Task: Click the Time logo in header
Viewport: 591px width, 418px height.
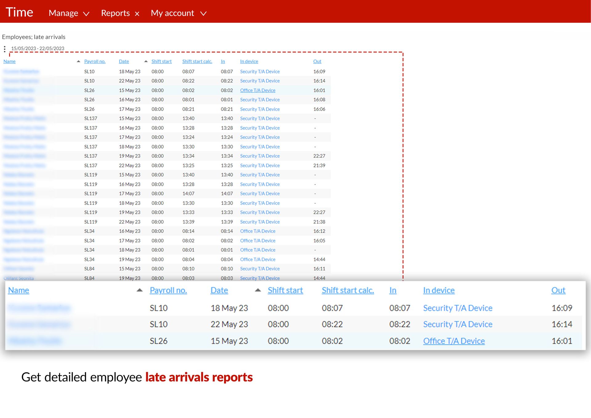Action: point(19,12)
